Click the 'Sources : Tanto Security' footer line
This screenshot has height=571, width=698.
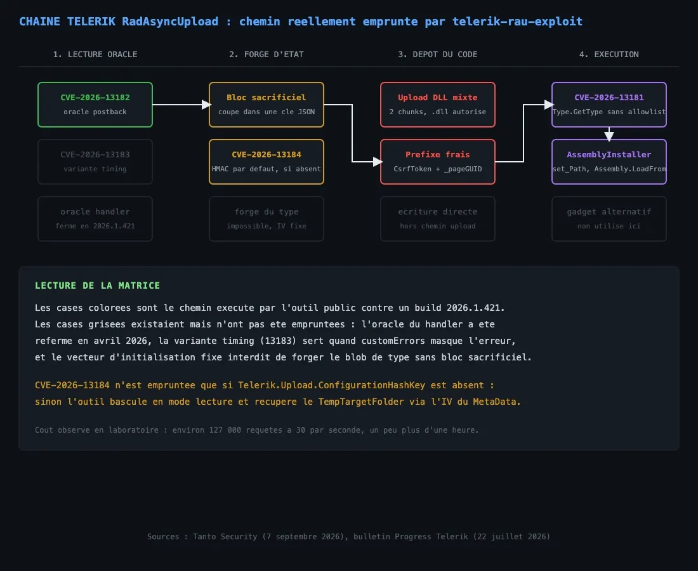[x=348, y=536]
